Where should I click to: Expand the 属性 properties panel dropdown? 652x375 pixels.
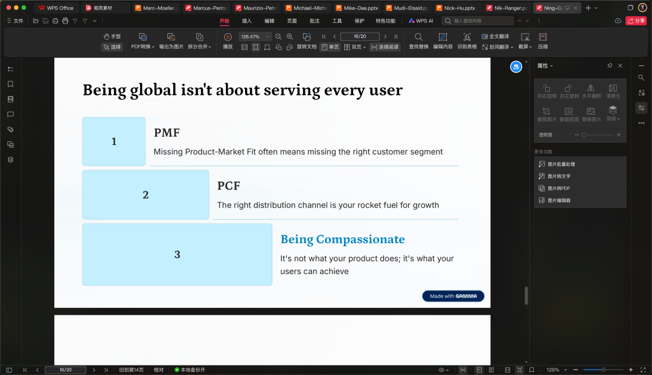545,66
